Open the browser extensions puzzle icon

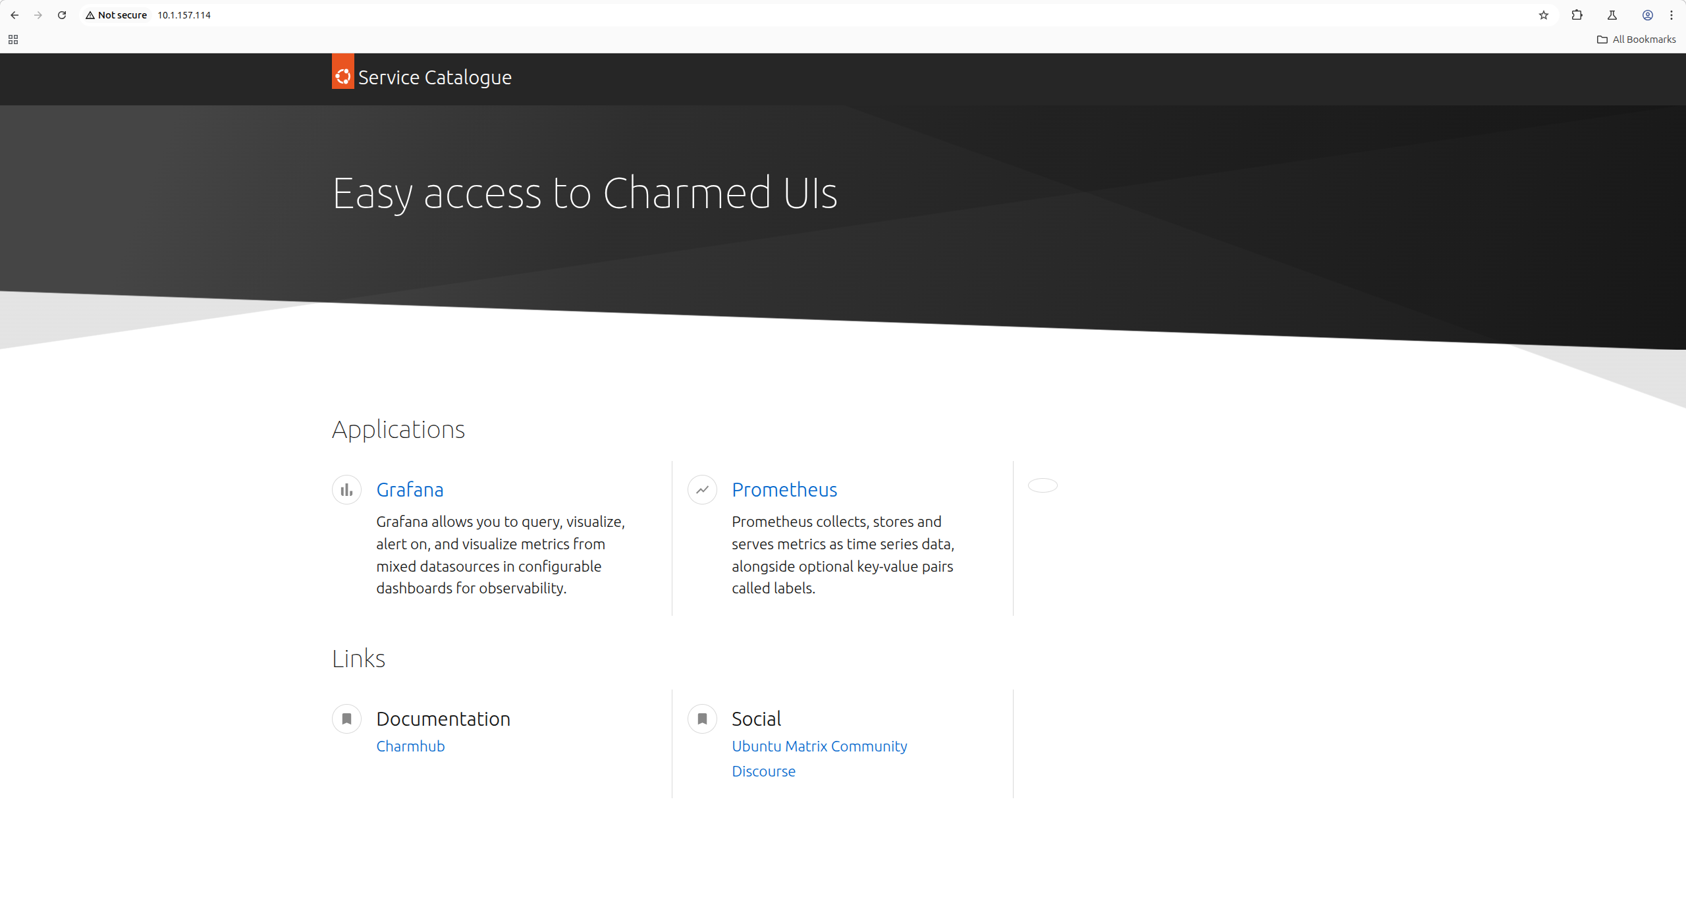pos(1577,15)
